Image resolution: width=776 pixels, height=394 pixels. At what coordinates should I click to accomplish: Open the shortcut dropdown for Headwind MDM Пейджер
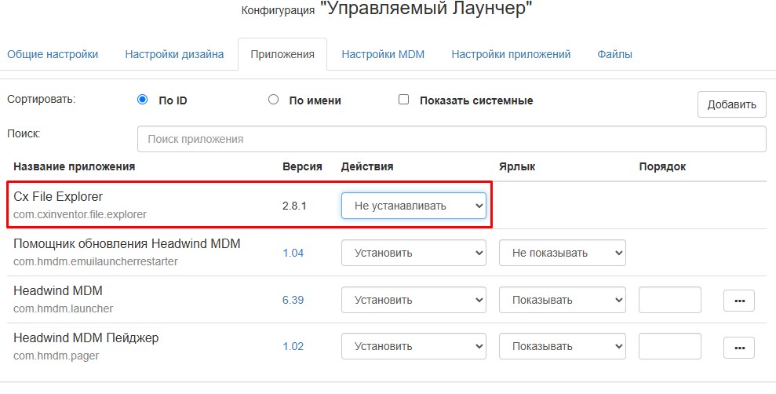coord(563,346)
